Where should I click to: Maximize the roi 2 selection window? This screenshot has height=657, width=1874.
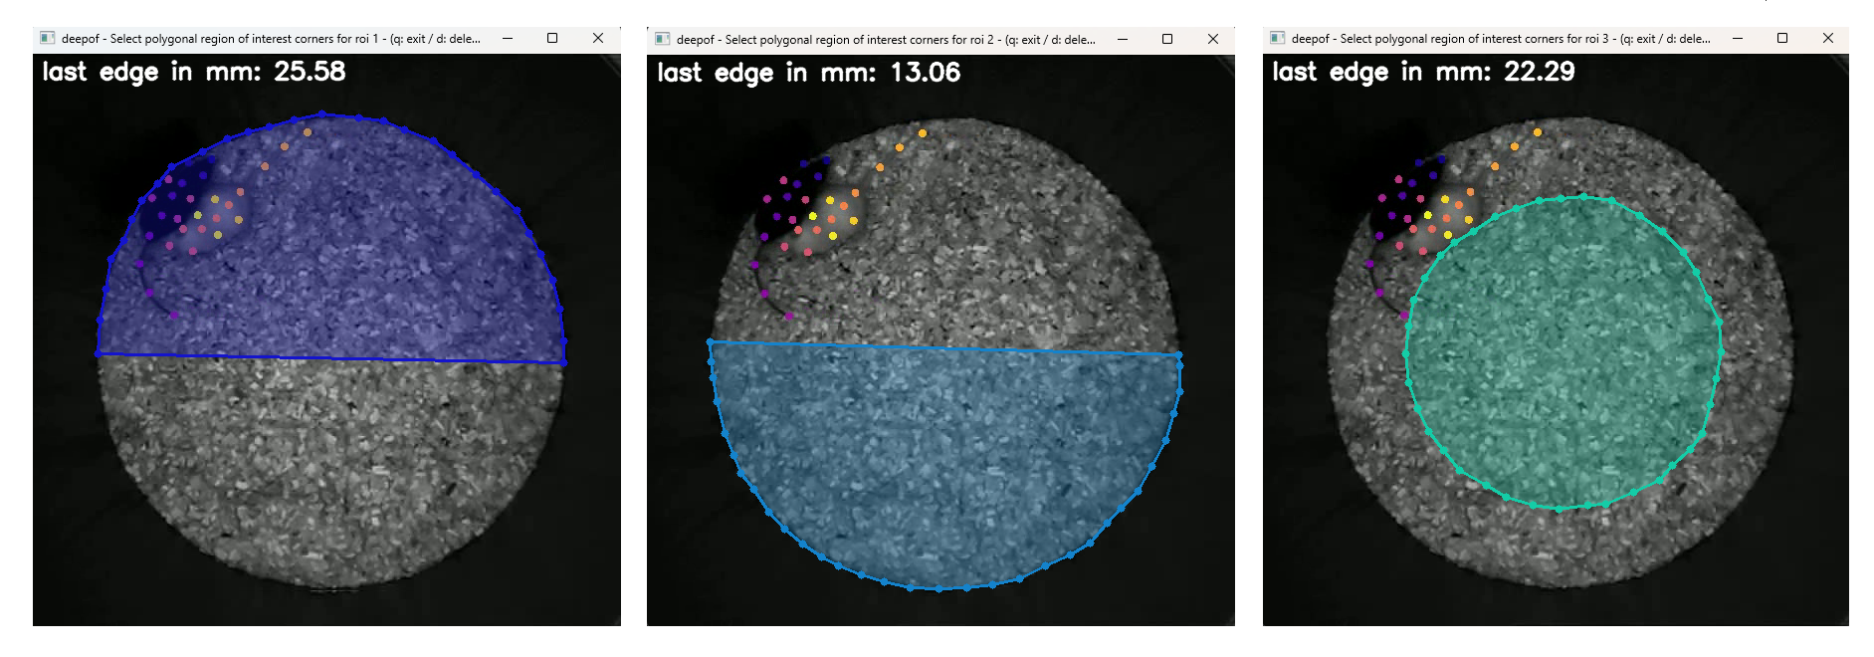[1167, 40]
